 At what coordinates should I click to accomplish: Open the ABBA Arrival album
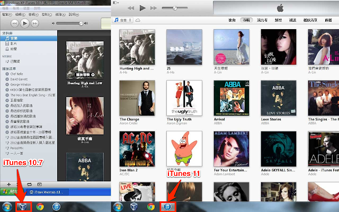point(231,98)
